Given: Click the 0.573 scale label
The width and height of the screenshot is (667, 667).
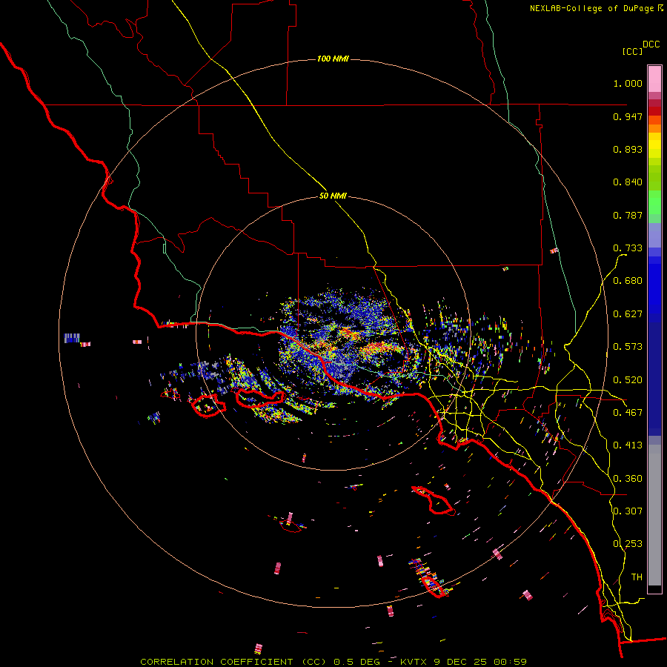Looking at the screenshot, I should (x=628, y=347).
